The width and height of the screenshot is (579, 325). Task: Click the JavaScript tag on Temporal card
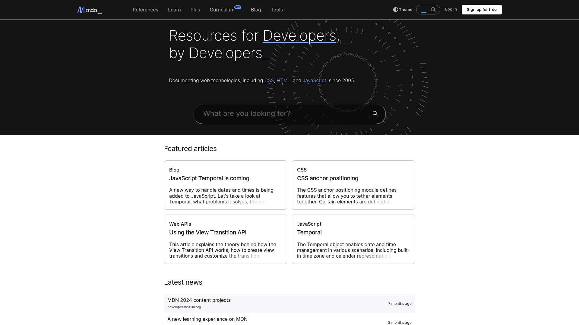pyautogui.click(x=309, y=224)
